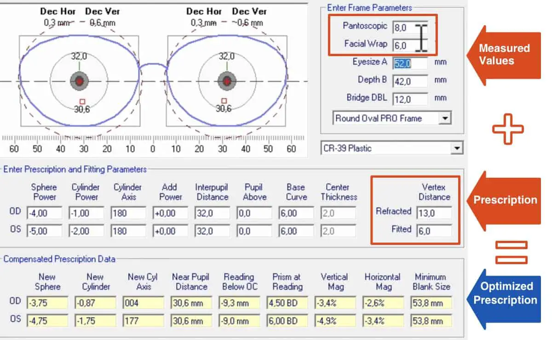
Task: Click the Fitted vertex distance field
Action: pos(434,231)
